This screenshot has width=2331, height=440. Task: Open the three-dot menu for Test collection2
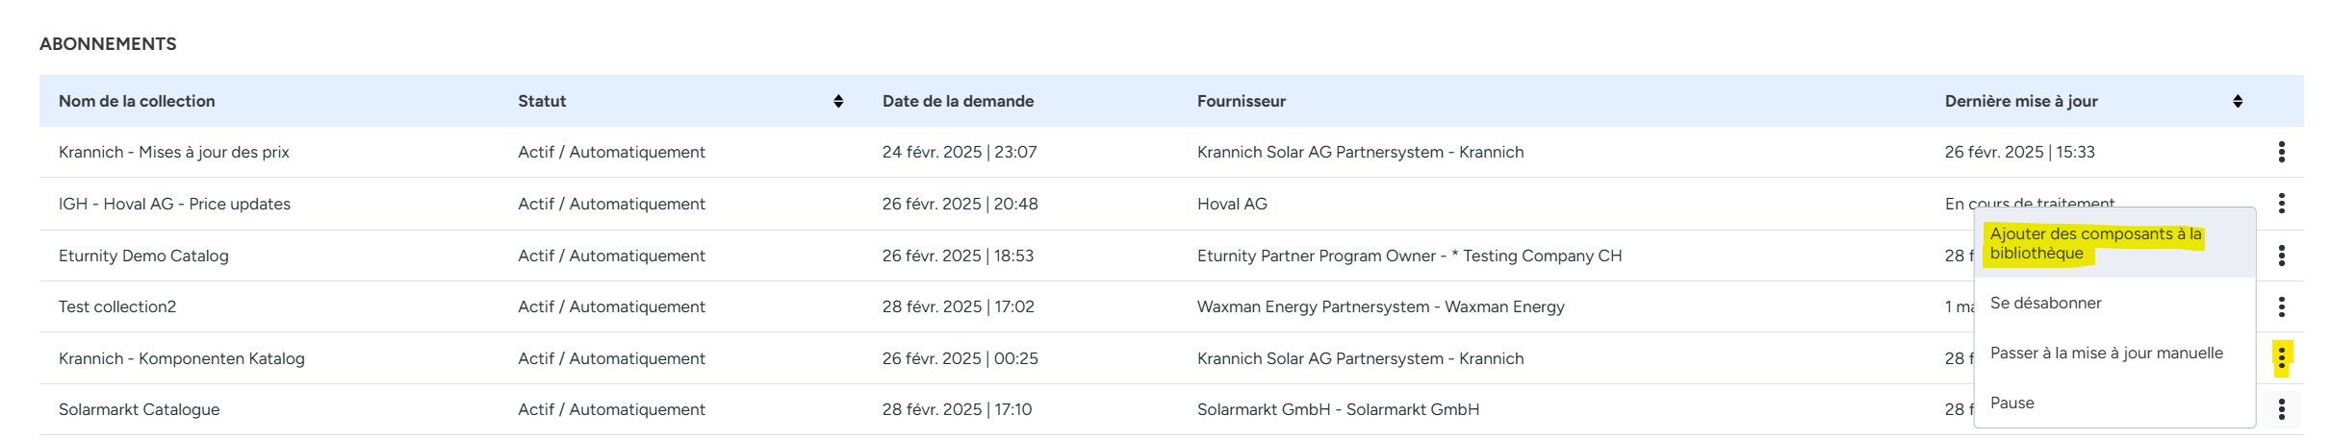(x=2281, y=306)
